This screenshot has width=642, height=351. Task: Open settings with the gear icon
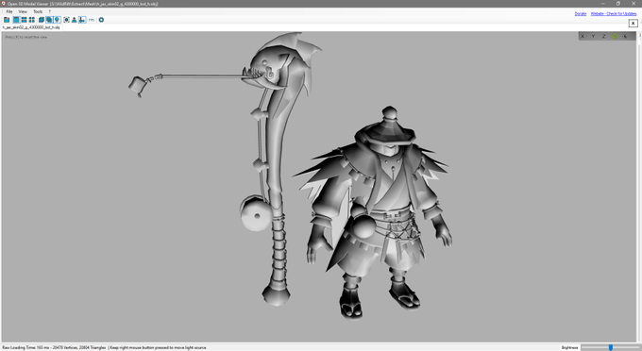(101, 20)
